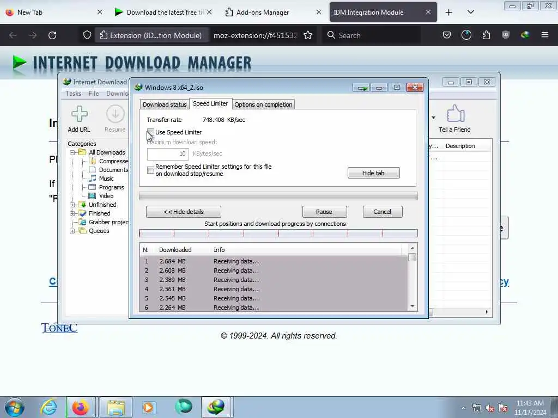Click the send-to-tray arrow button in the download dialog title bar

tap(361, 88)
